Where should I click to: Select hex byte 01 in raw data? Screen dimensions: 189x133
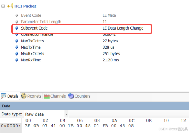[x=97, y=126]
